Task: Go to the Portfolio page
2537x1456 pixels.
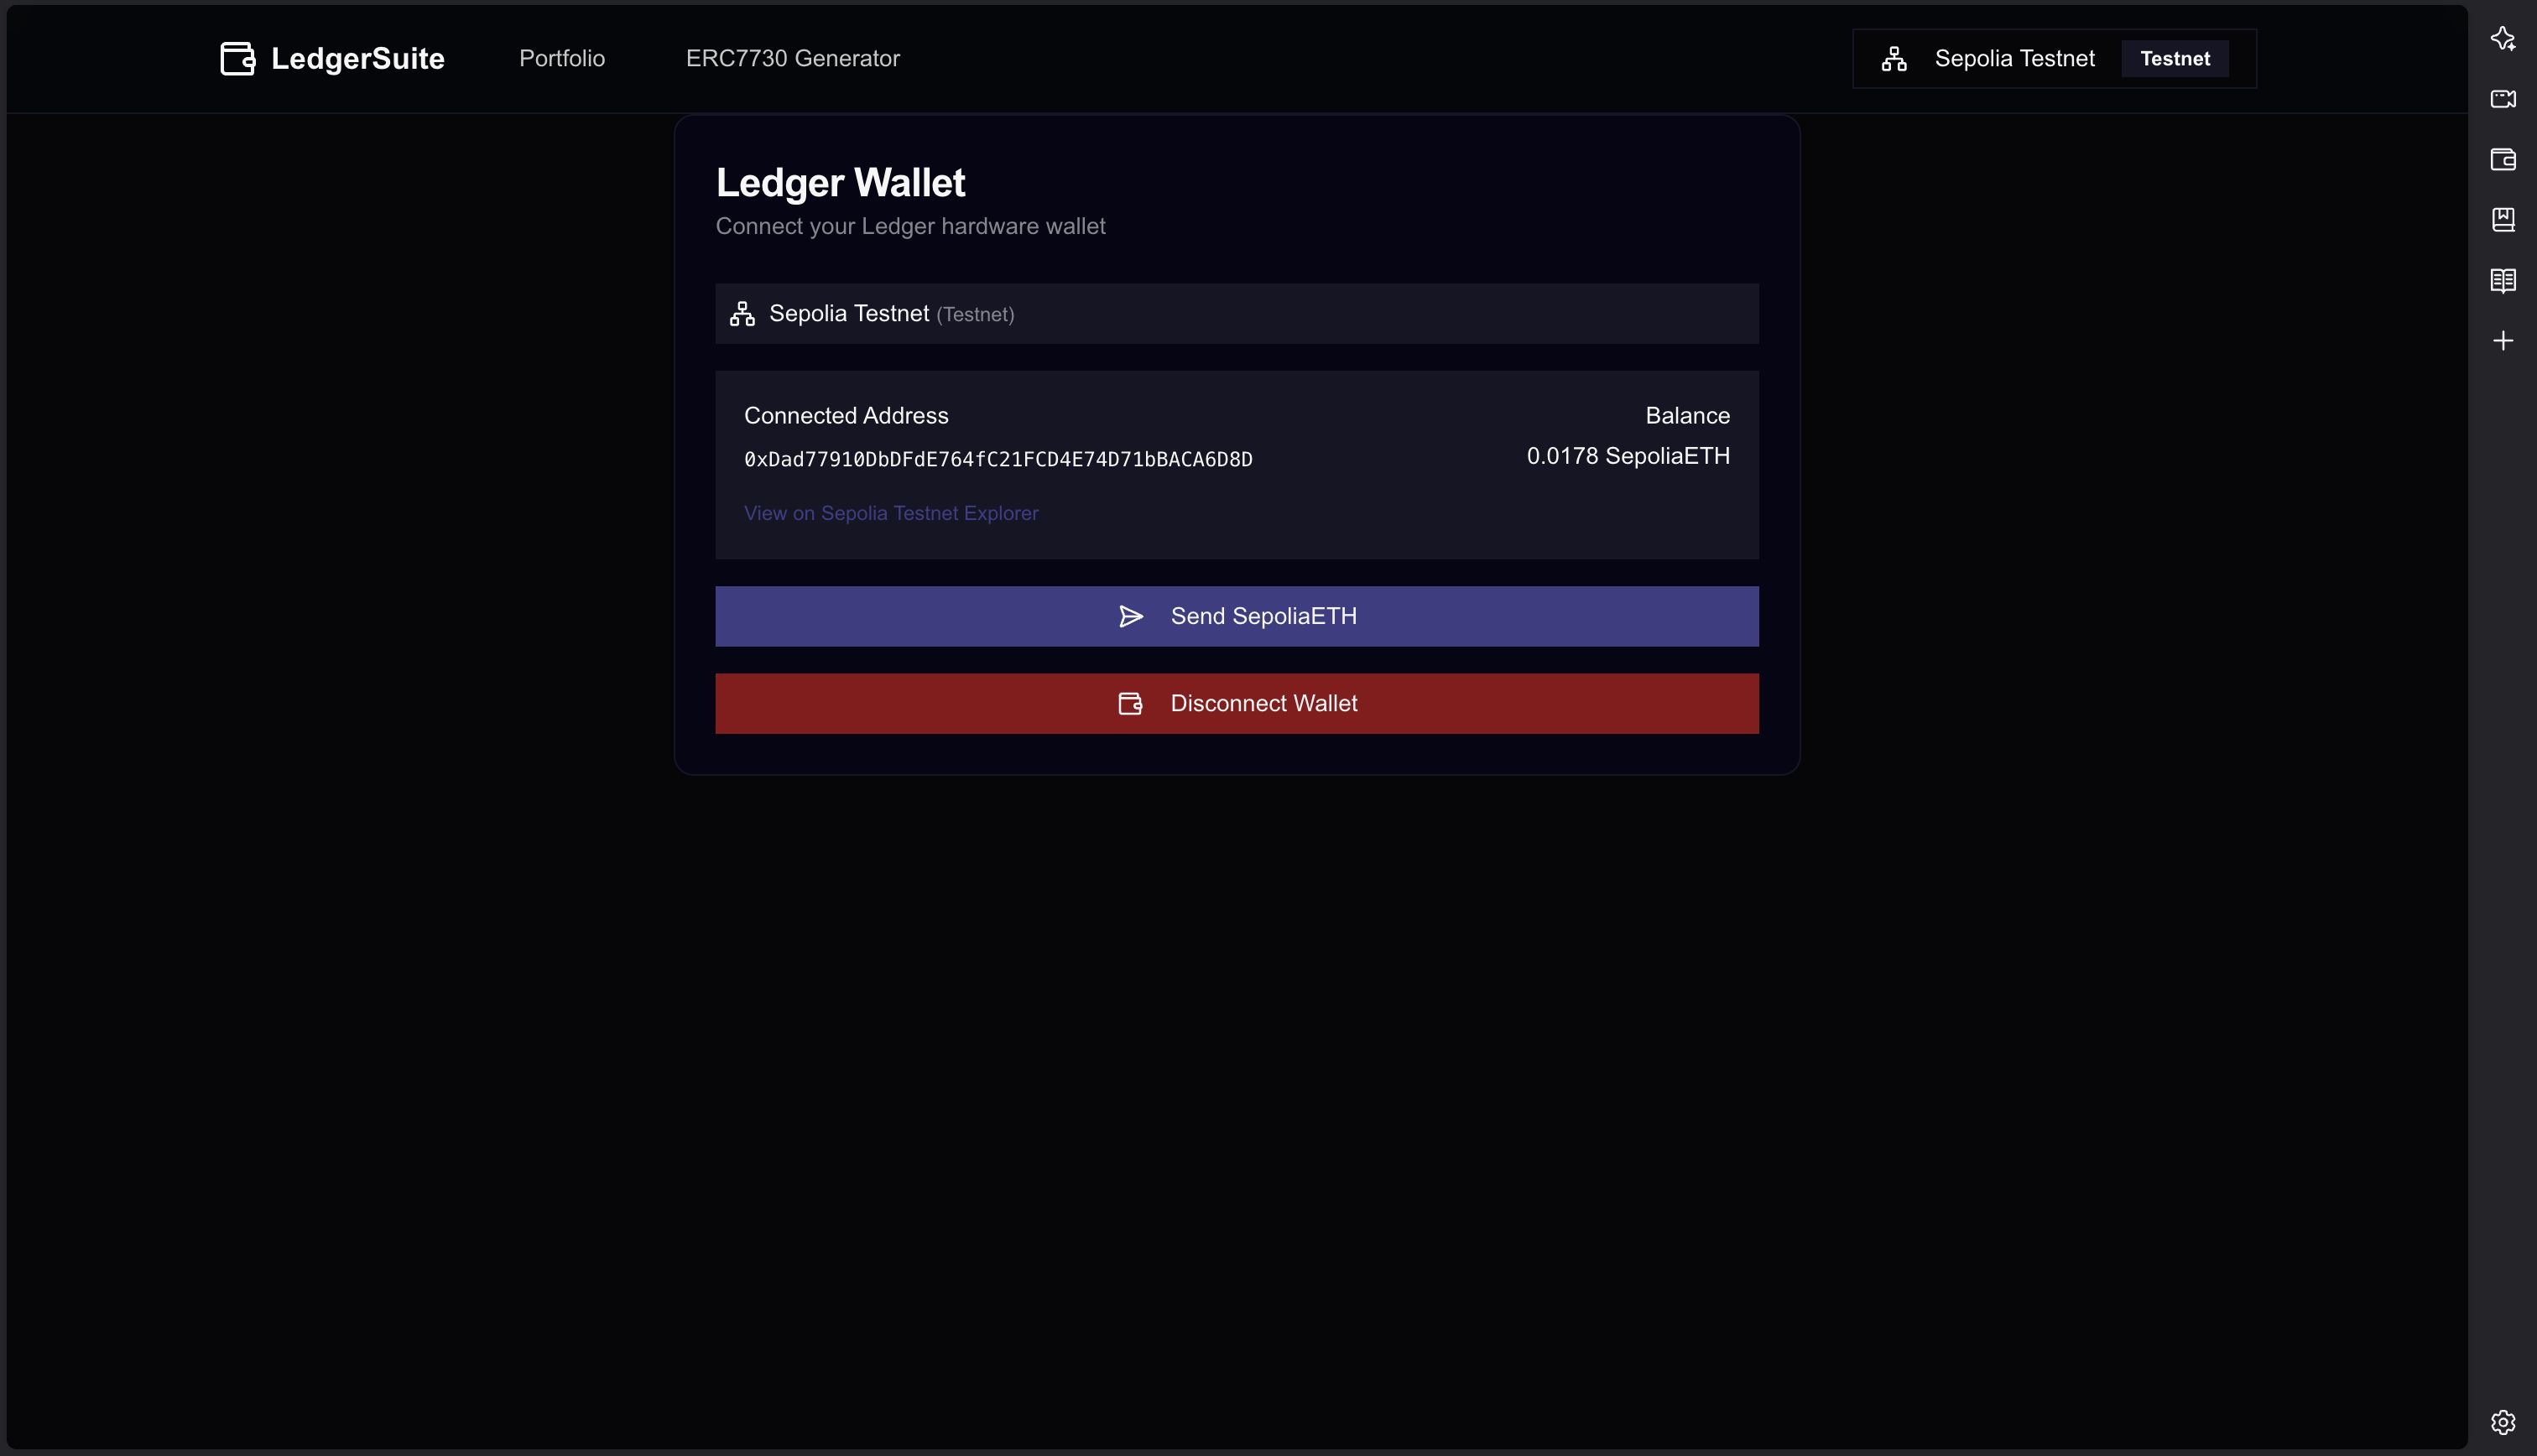Action: point(562,58)
